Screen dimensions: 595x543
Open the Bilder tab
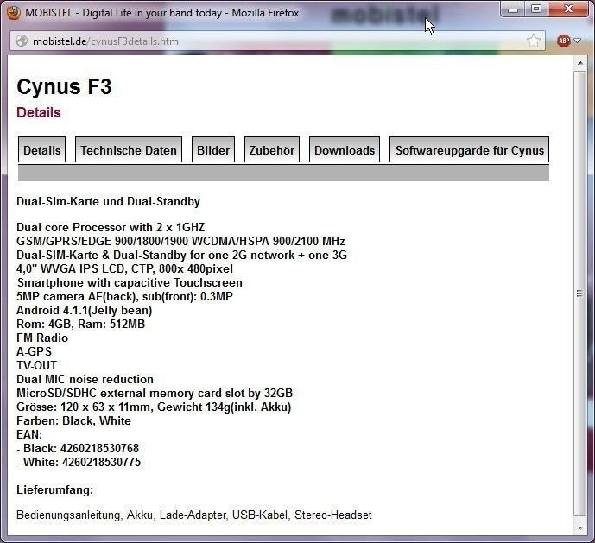coord(213,150)
